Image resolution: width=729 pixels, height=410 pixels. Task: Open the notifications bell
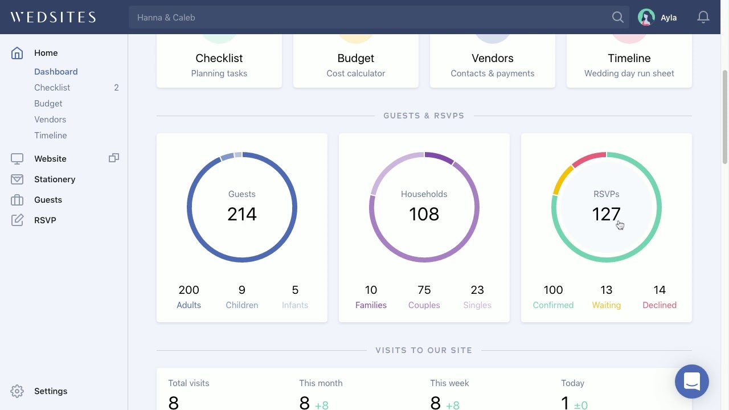(703, 17)
